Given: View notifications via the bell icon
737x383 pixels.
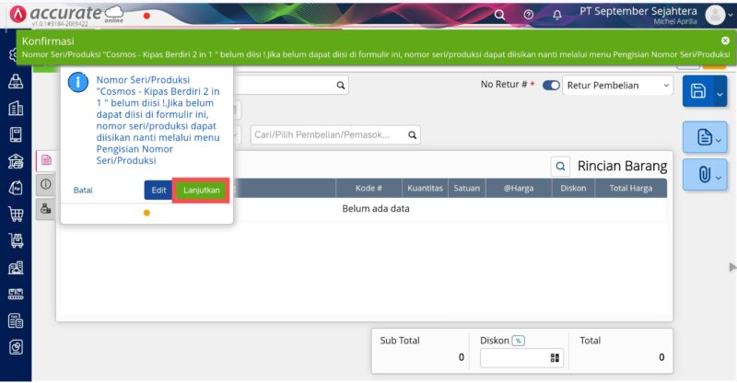Looking at the screenshot, I should pyautogui.click(x=557, y=15).
